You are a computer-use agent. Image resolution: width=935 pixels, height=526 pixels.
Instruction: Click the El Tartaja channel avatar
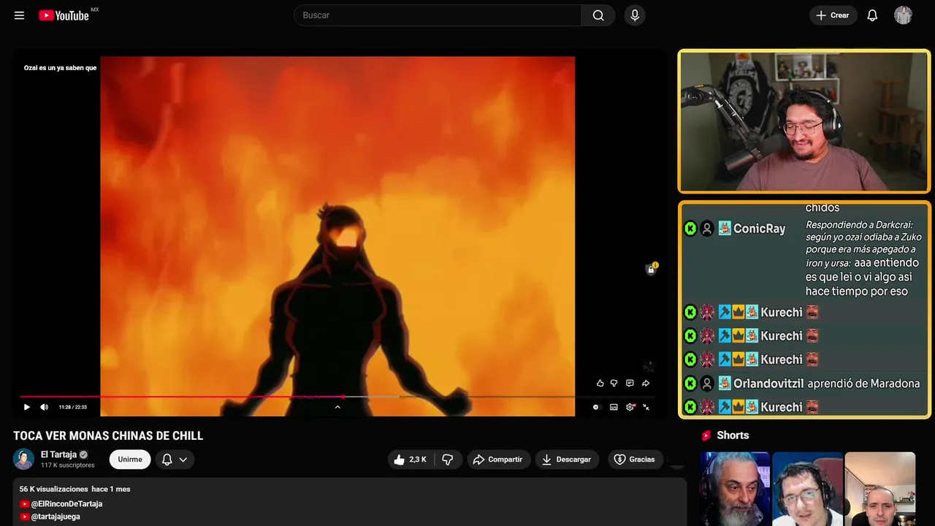24,459
